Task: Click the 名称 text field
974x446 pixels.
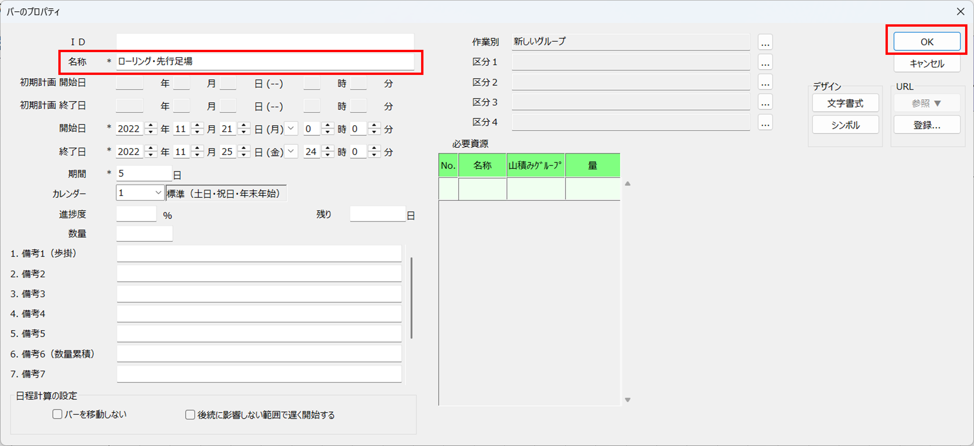Action: tap(265, 61)
